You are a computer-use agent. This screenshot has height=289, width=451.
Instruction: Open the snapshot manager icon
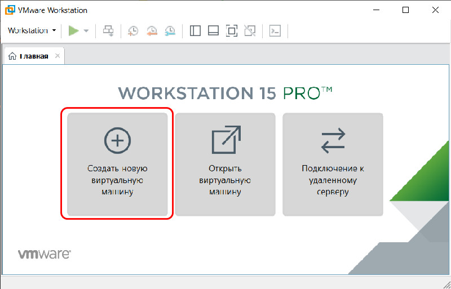pos(170,31)
